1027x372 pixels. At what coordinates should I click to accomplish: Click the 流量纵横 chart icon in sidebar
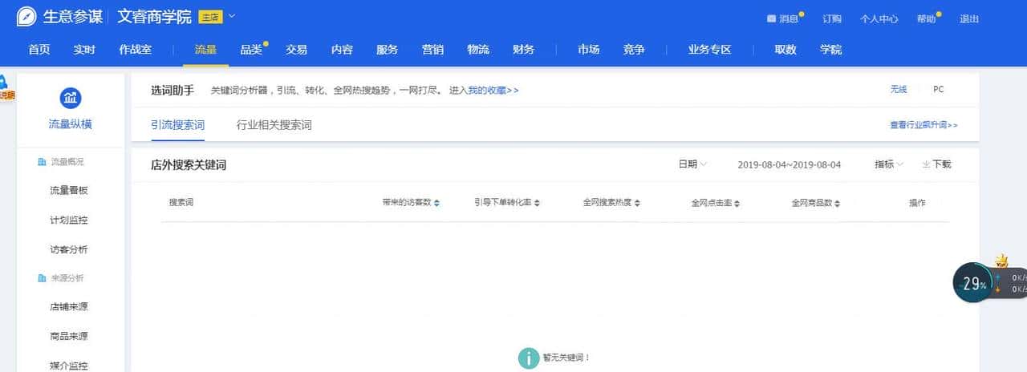click(x=71, y=99)
